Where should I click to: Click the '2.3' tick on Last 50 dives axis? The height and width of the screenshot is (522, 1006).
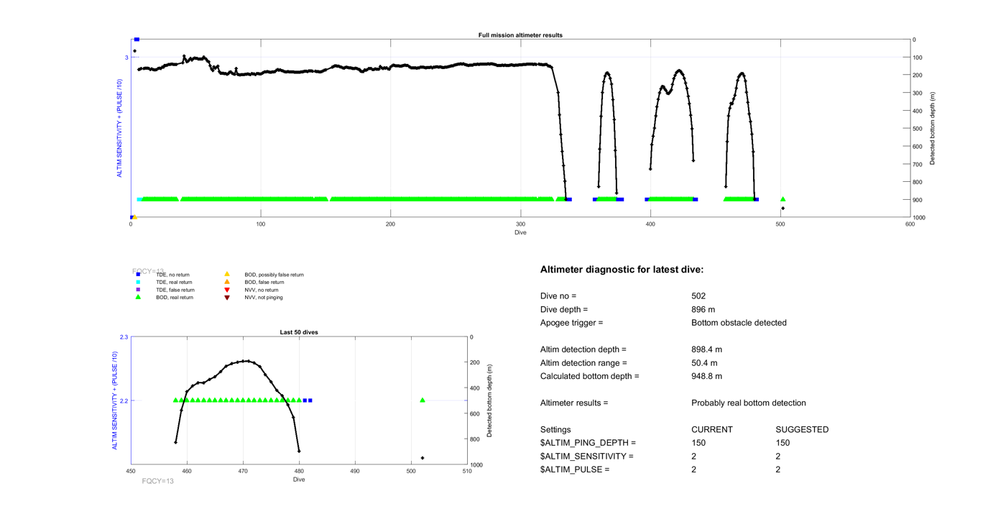coord(124,337)
